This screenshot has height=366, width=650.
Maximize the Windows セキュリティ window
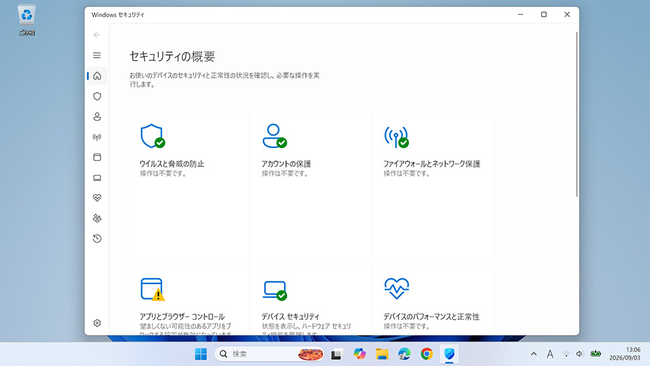[544, 15]
